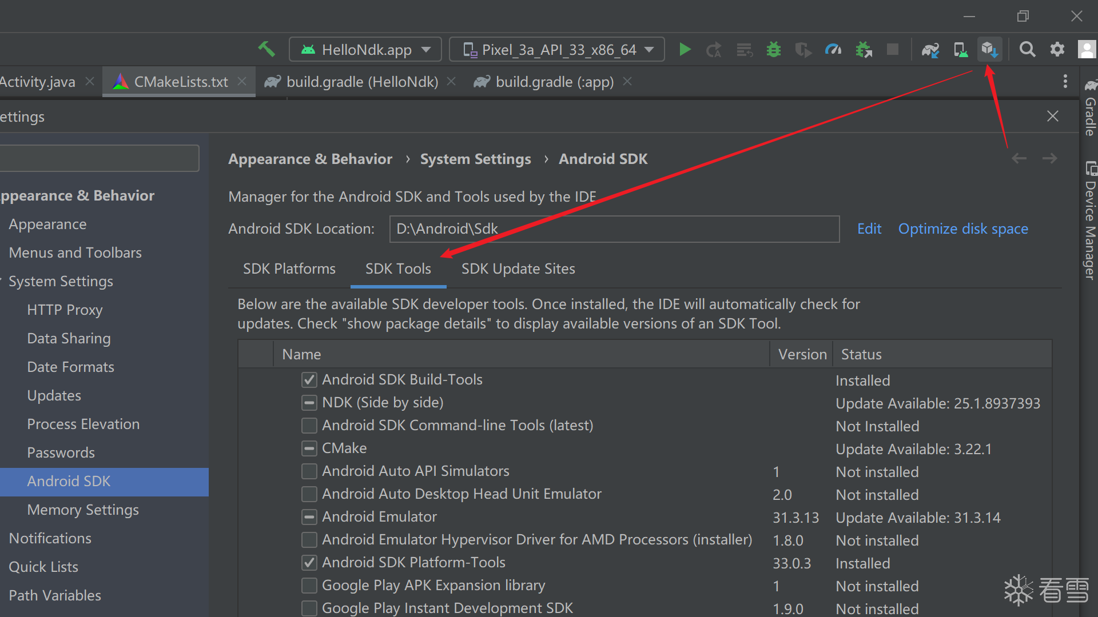Screen dimensions: 1098x617
Task: Open Device Manager side panel
Action: 1090,221
